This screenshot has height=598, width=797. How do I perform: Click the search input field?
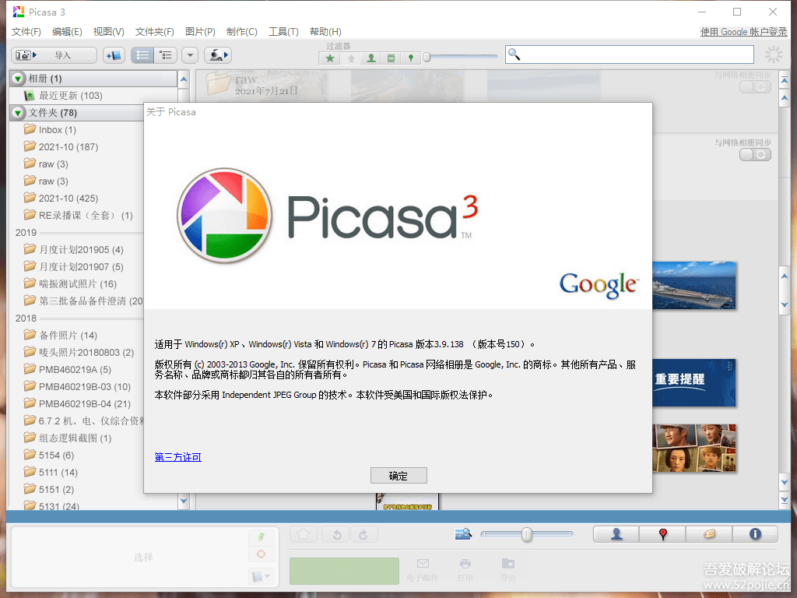[x=629, y=55]
